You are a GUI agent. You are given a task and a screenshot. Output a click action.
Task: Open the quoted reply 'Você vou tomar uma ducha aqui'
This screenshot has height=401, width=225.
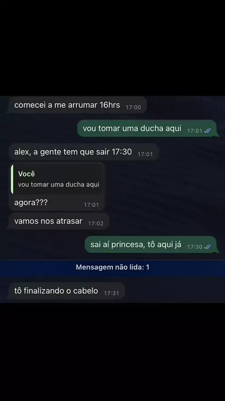tap(57, 179)
